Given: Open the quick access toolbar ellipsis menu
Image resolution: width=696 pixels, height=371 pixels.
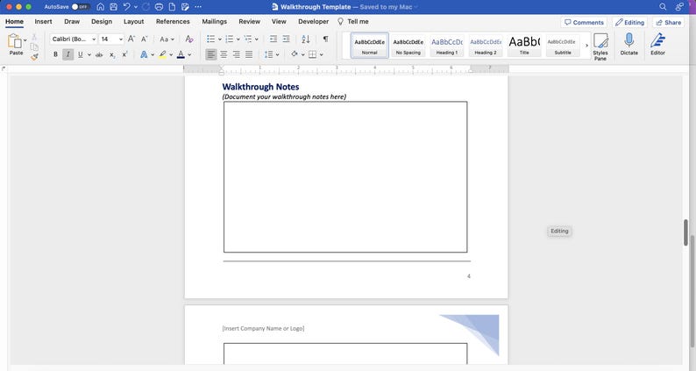Looking at the screenshot, I should [x=198, y=7].
